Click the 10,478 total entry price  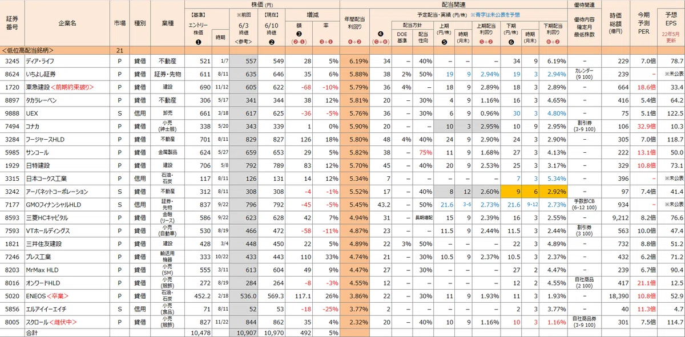pos(200,332)
